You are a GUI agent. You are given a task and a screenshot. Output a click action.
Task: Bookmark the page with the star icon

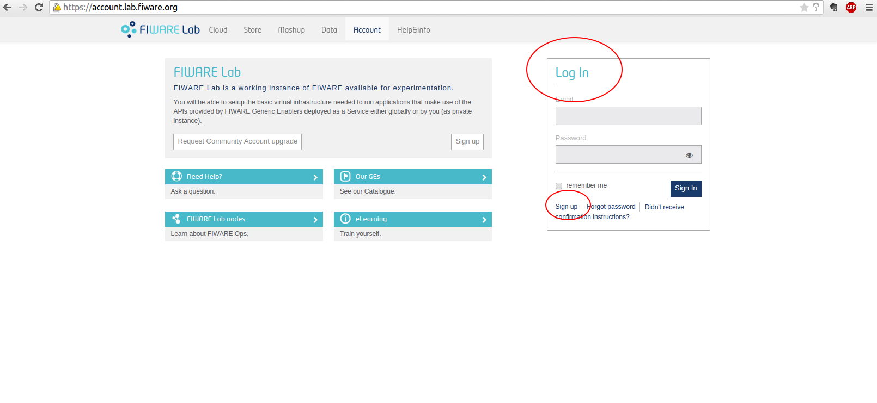(x=804, y=8)
